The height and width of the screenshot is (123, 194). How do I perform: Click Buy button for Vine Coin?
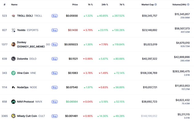[54, 73]
